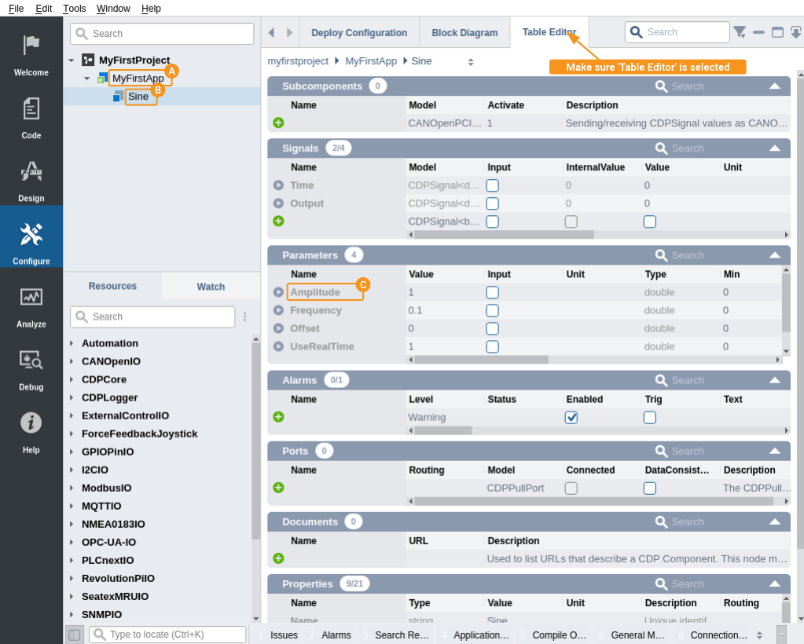
Task: Toggle Input checkbox for UseRealTime parameter
Action: coord(492,346)
